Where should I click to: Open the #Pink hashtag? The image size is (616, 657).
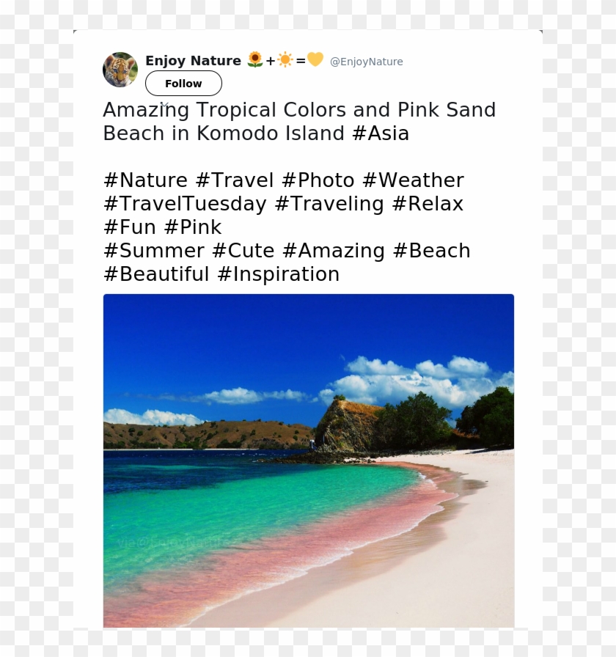click(195, 227)
